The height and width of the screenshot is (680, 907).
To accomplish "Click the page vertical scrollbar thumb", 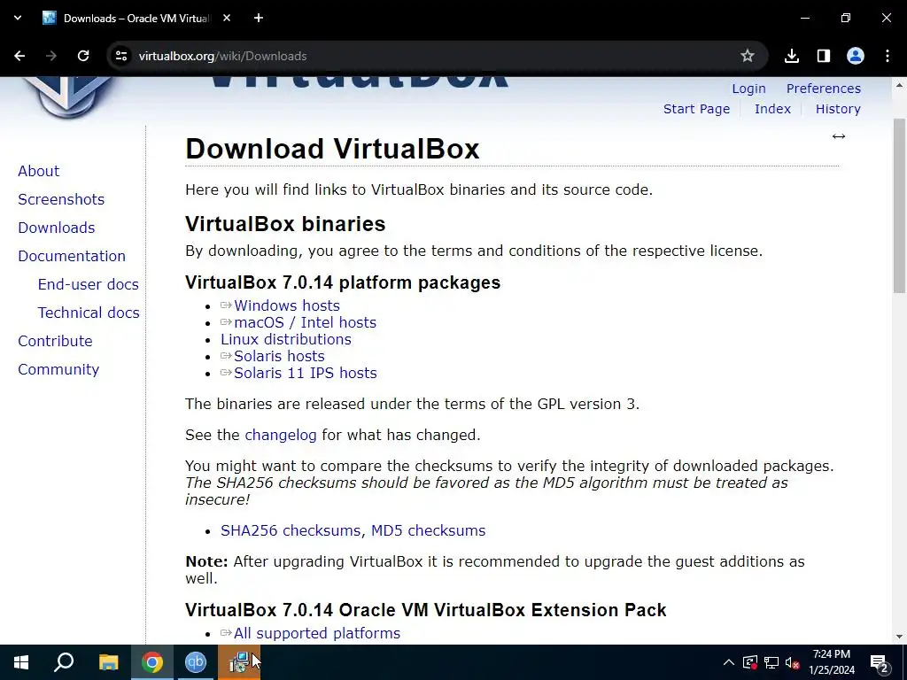I will coord(899,205).
